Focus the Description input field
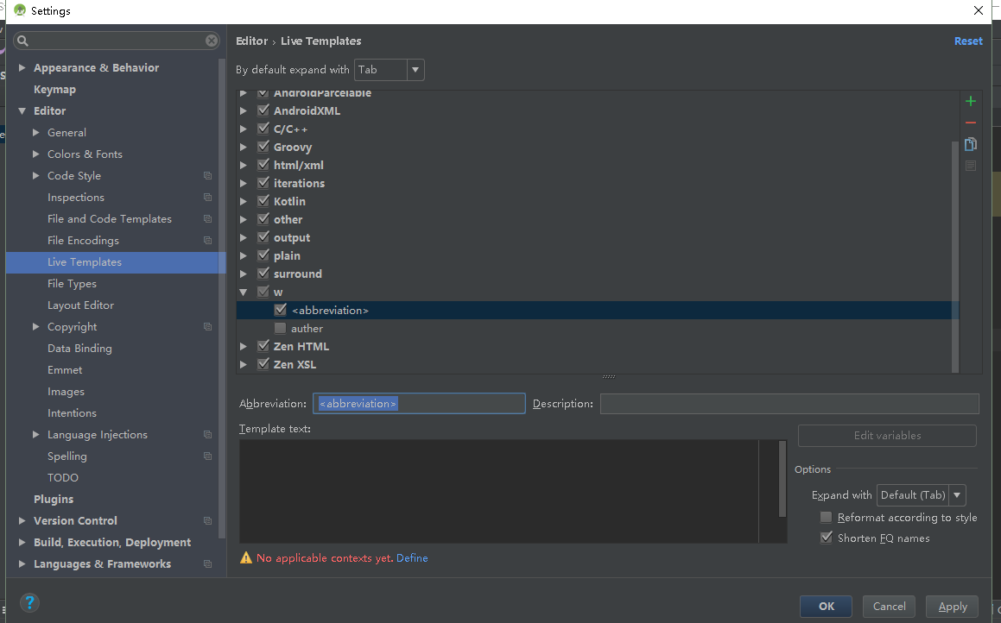The image size is (1001, 623). [789, 404]
